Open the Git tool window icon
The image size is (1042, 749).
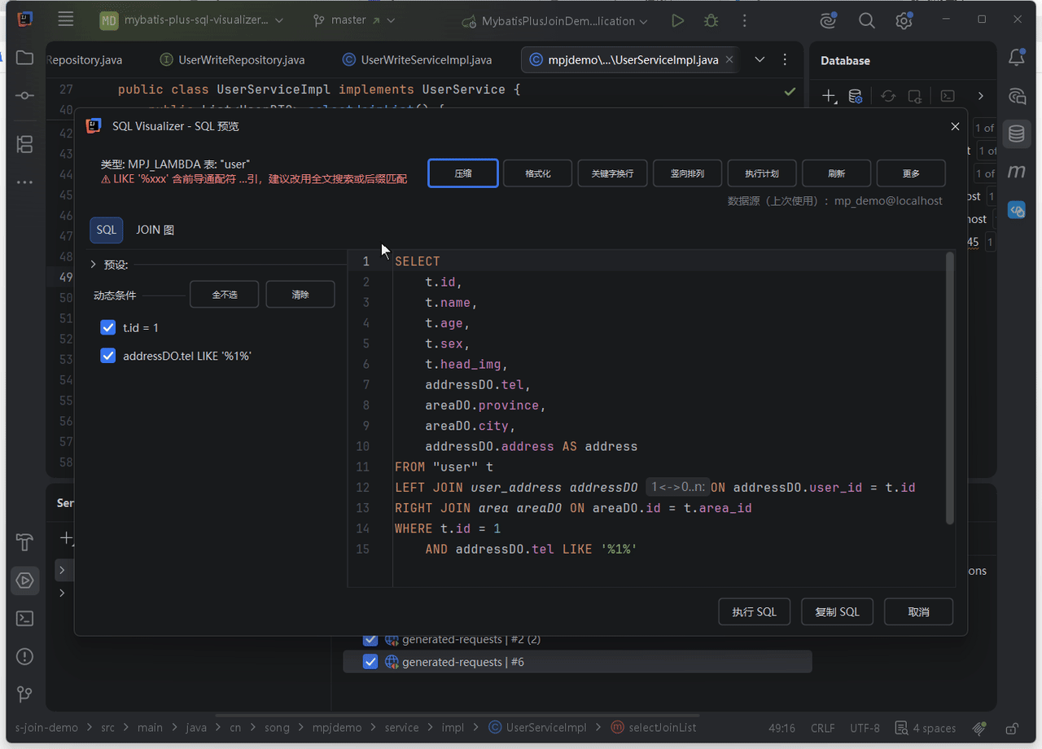coord(24,694)
